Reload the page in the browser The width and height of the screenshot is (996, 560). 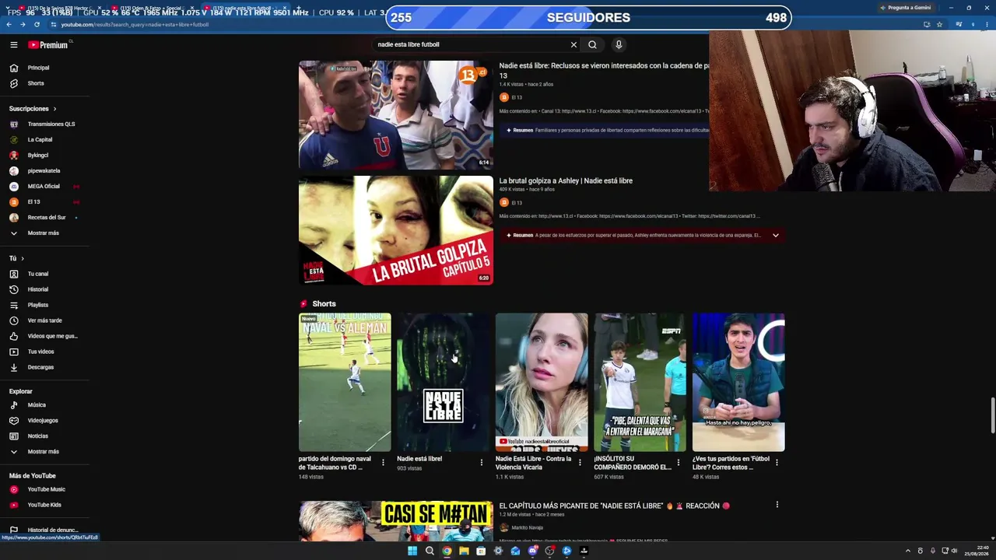(x=37, y=24)
